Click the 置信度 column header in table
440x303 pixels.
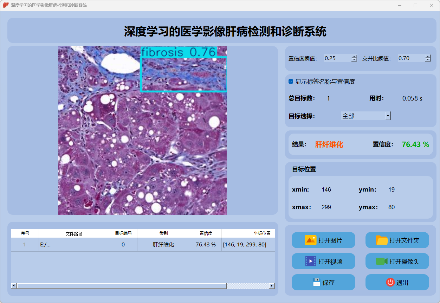click(x=206, y=233)
